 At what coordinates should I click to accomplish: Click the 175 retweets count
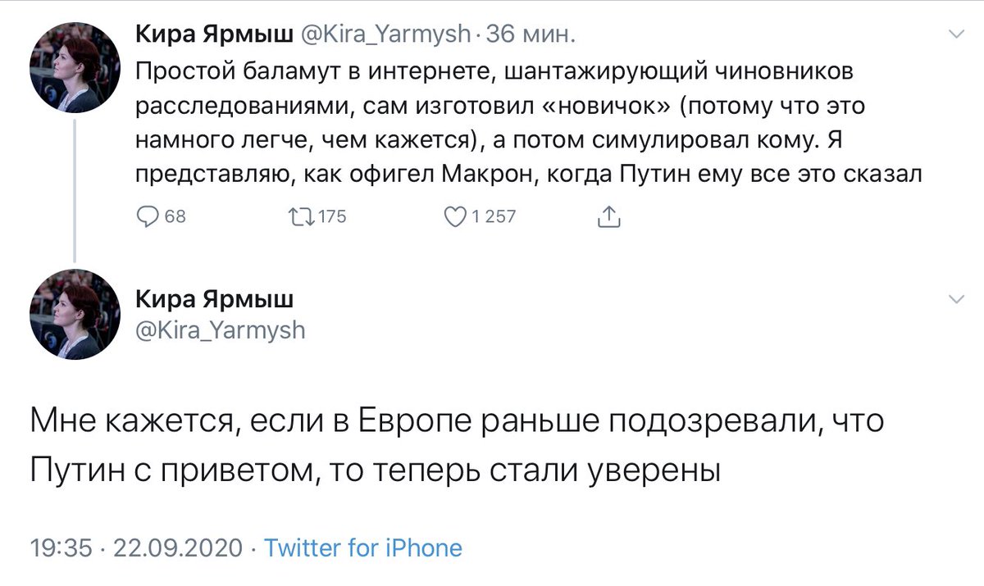click(331, 216)
